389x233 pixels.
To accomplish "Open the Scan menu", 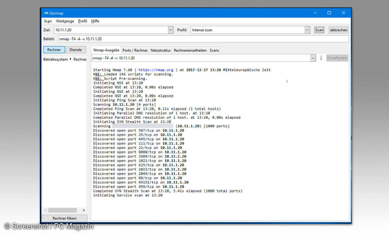I will pos(48,21).
